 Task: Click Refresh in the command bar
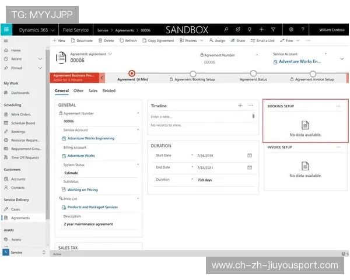[x=128, y=41]
